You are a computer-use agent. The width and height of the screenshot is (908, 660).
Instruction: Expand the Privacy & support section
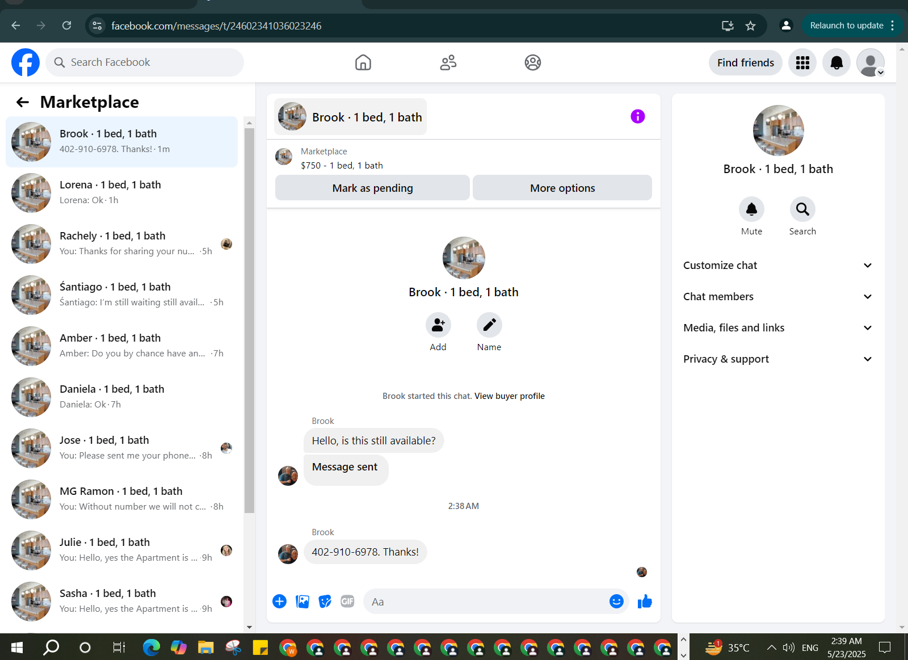tap(777, 359)
